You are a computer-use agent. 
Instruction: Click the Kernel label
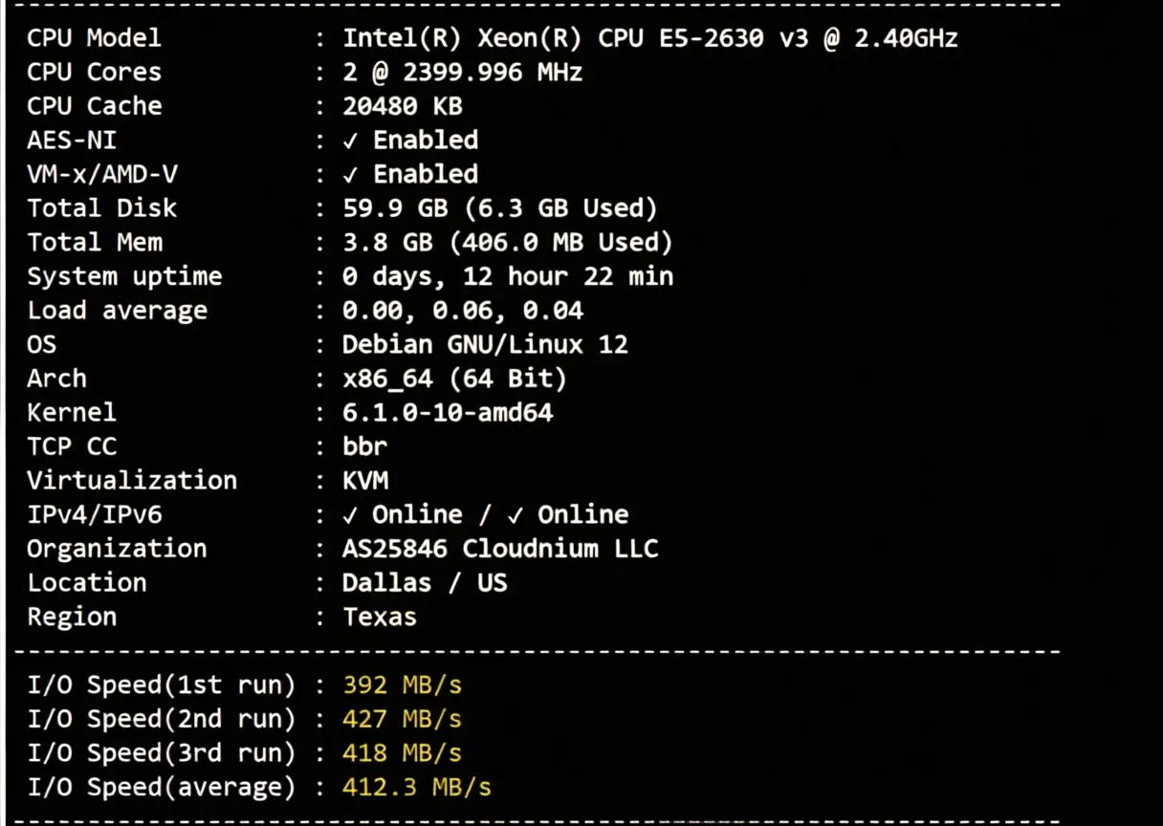pyautogui.click(x=72, y=413)
